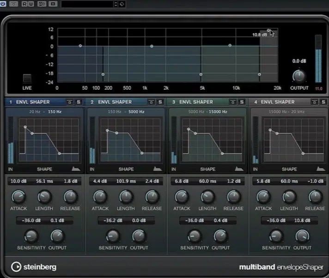329x278 pixels.
Task: Click band 4 shape slope icon
Action: click(321, 169)
